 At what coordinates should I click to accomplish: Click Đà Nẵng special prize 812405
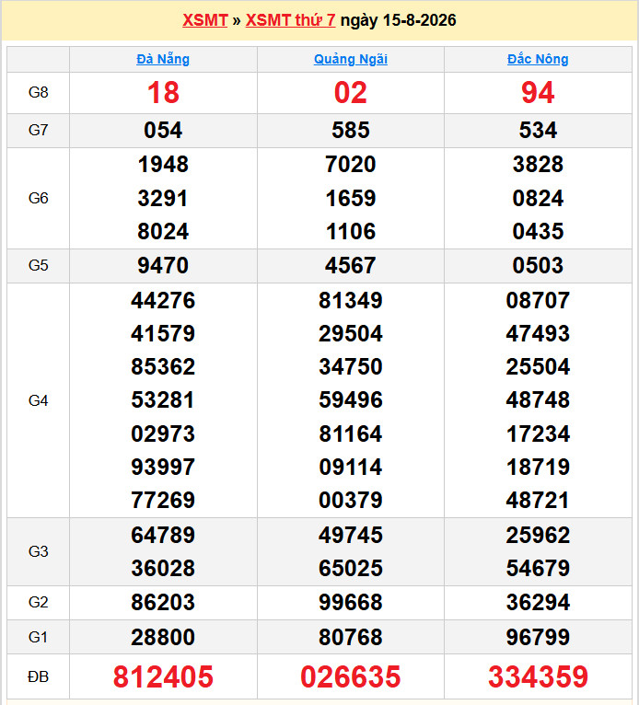tap(163, 676)
